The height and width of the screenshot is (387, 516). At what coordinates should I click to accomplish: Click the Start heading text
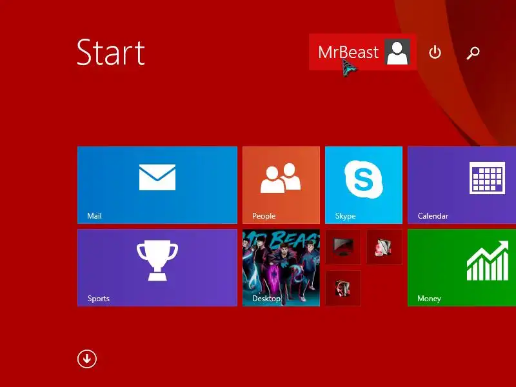[110, 53]
